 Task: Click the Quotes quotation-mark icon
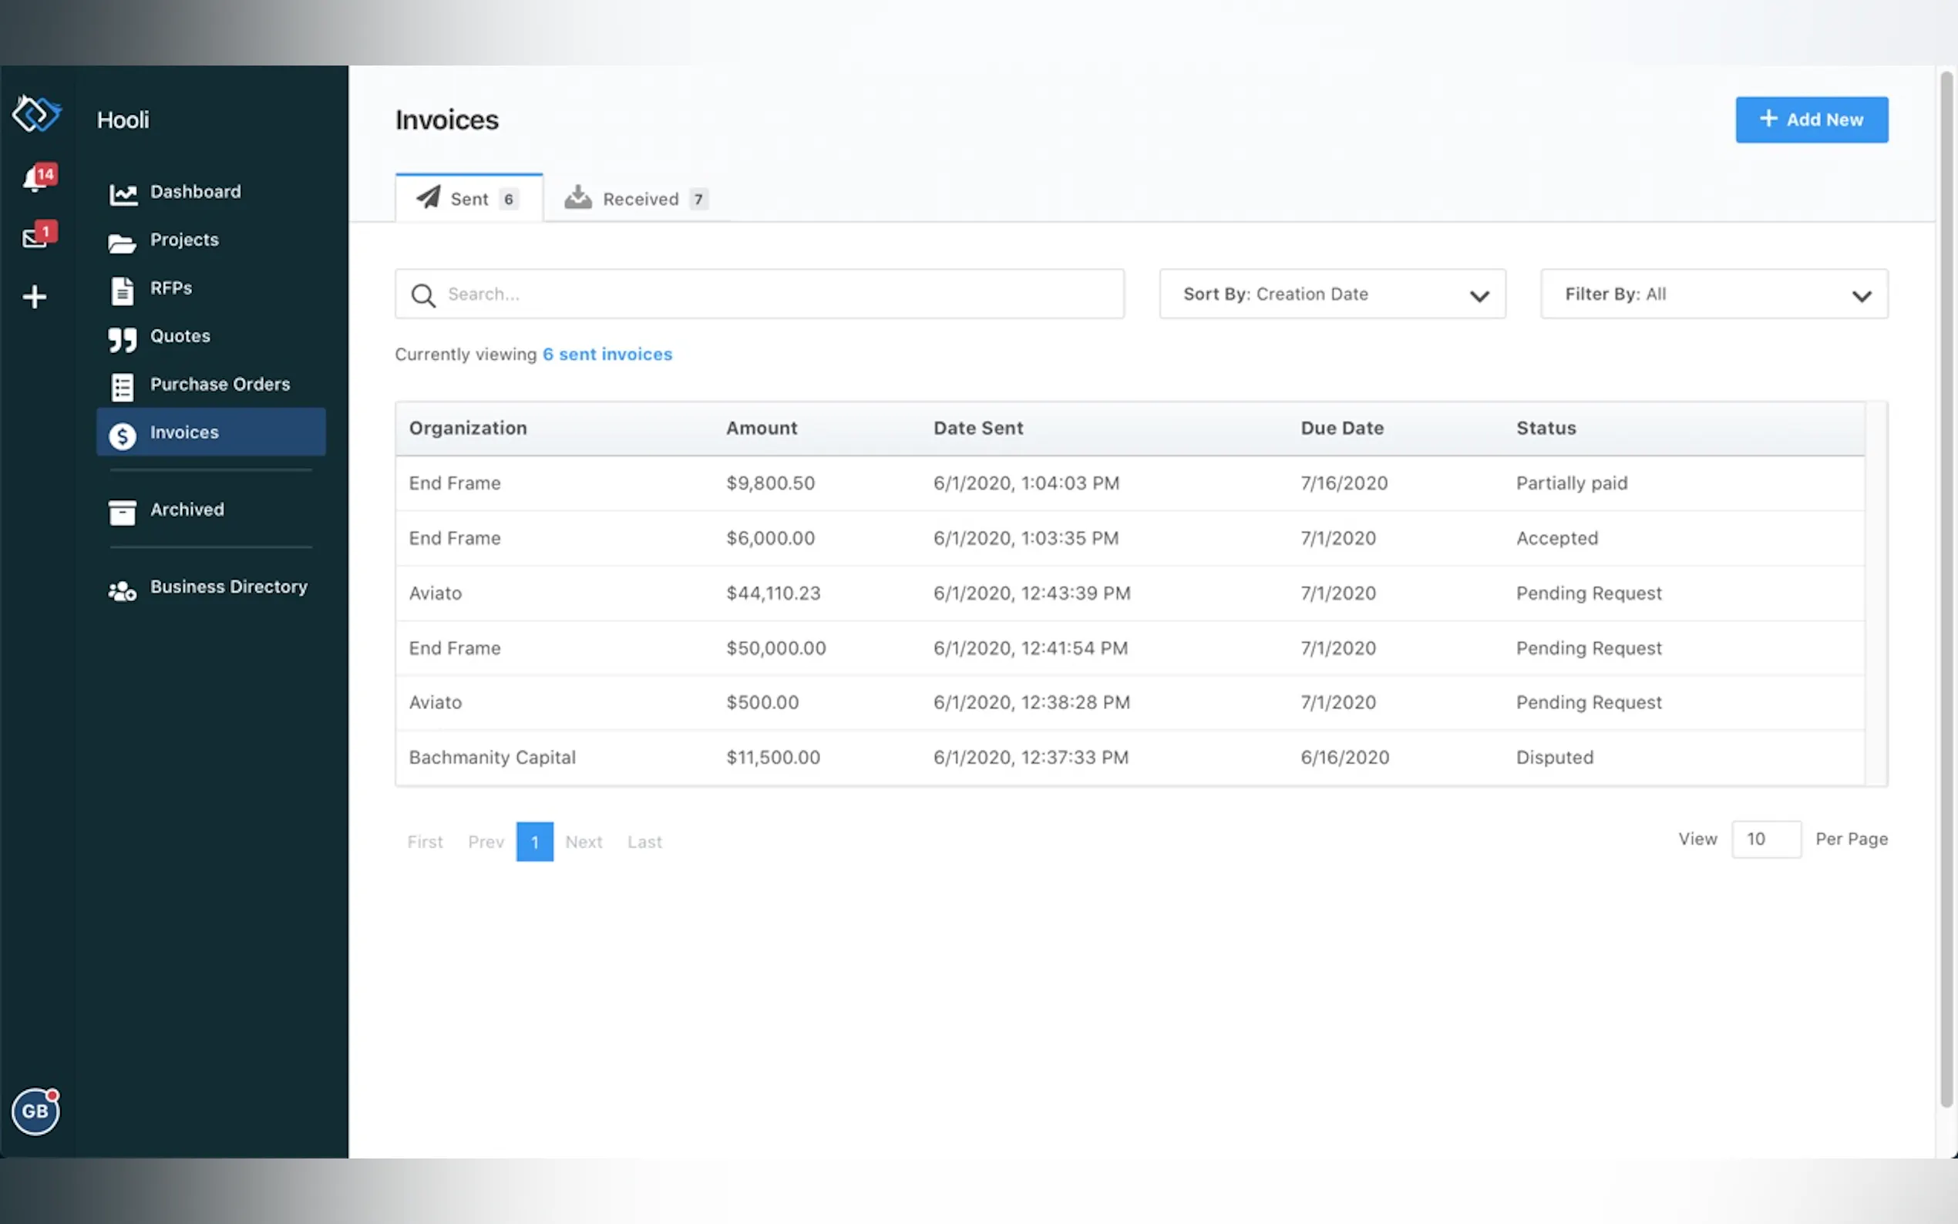[x=123, y=338]
